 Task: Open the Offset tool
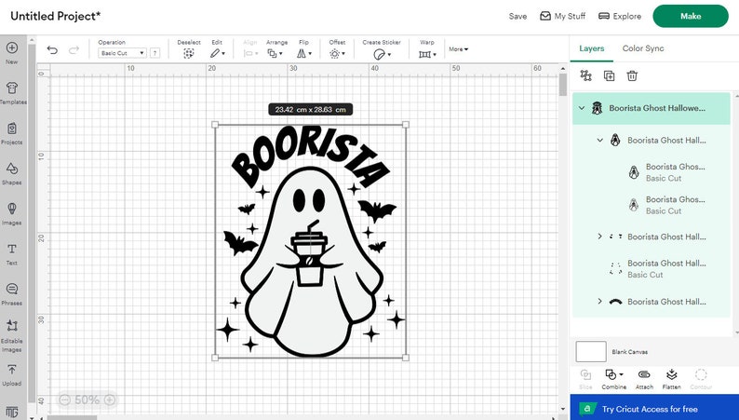click(337, 53)
